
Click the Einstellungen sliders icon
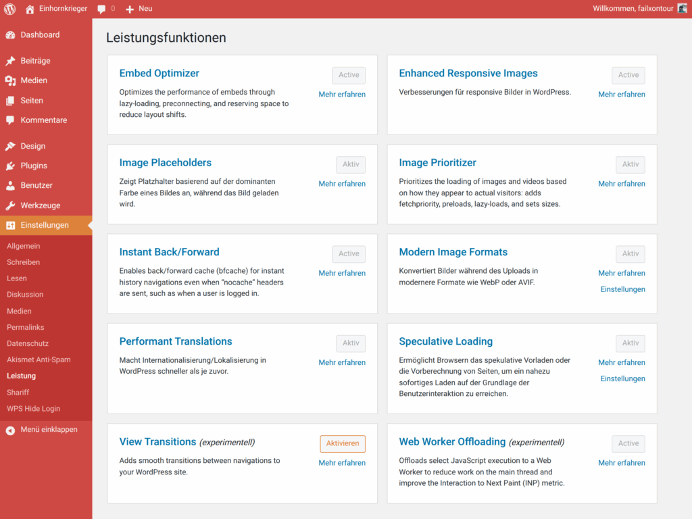click(11, 226)
